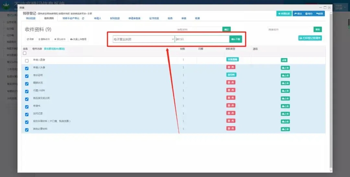This screenshot has width=350, height=177.
Task: Toggle the 全选 select-all checkbox
Action: [25, 53]
